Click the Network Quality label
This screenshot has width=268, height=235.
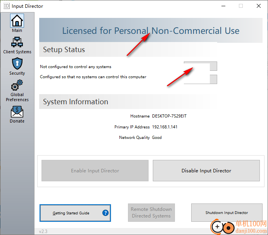pos(134,137)
